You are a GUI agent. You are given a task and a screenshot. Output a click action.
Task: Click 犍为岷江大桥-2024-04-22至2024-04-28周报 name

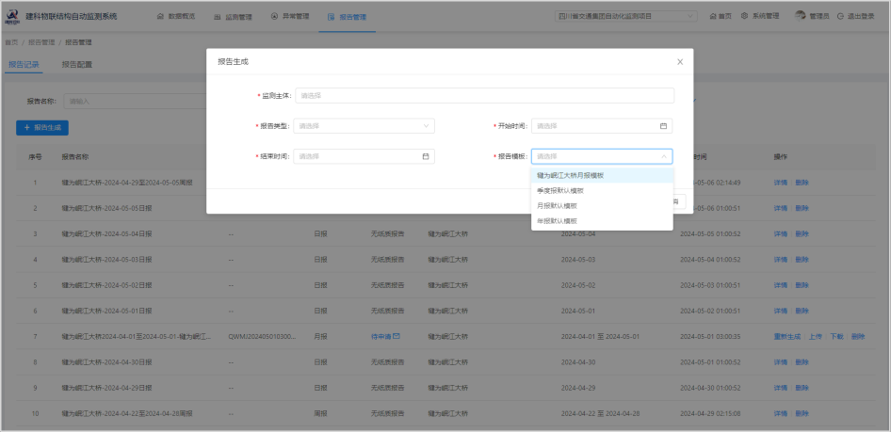point(127,413)
